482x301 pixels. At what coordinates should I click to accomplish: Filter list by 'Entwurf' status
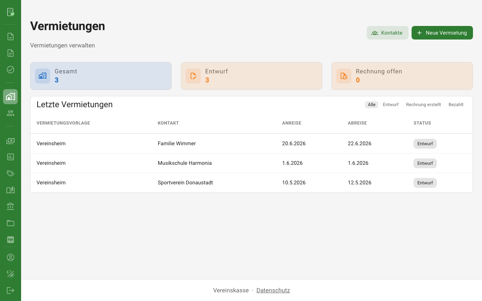pyautogui.click(x=390, y=105)
